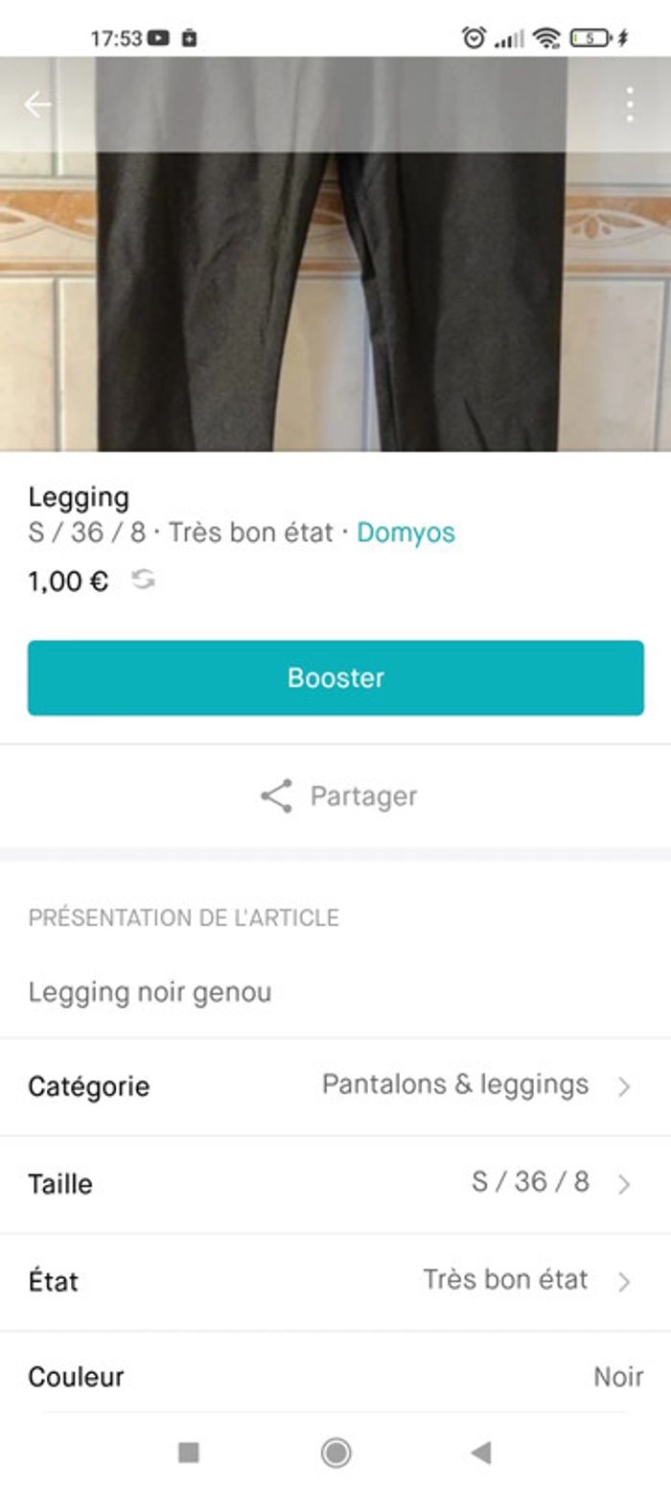The height and width of the screenshot is (1493, 671).
Task: Expand the Taille row chevron
Action: click(x=624, y=1184)
